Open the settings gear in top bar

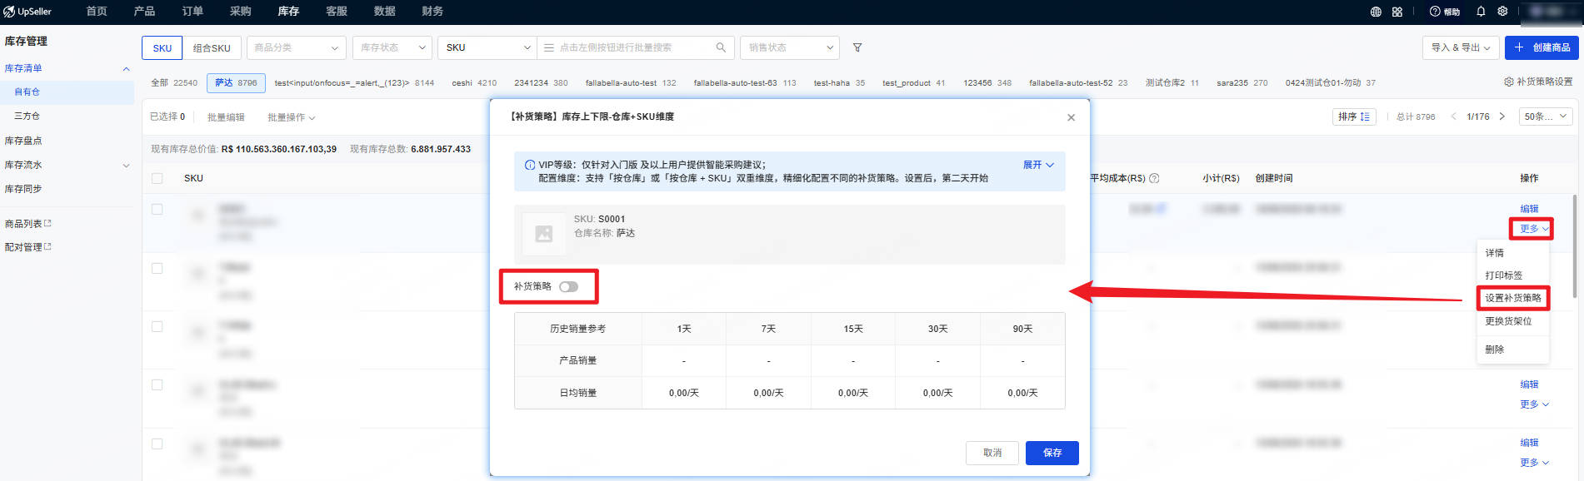pyautogui.click(x=1502, y=12)
